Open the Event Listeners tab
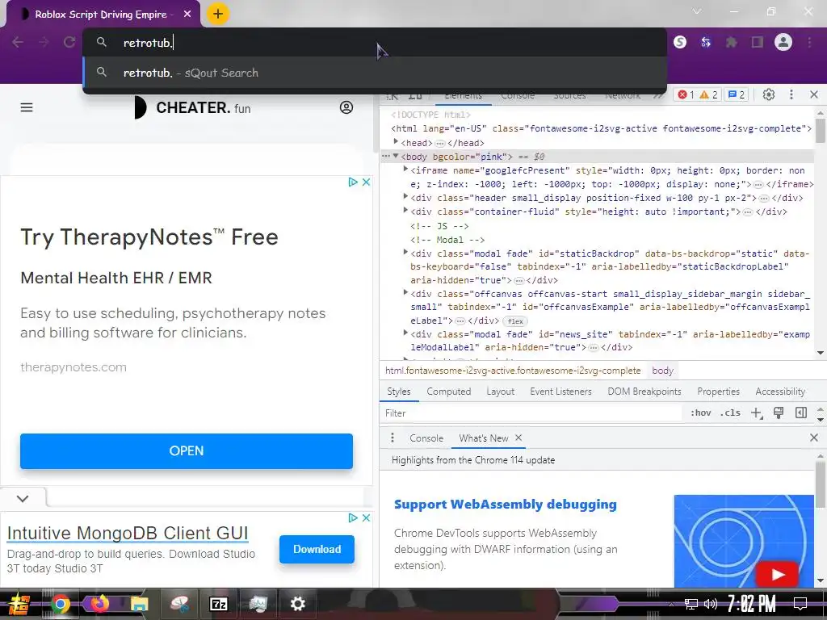 pyautogui.click(x=560, y=392)
